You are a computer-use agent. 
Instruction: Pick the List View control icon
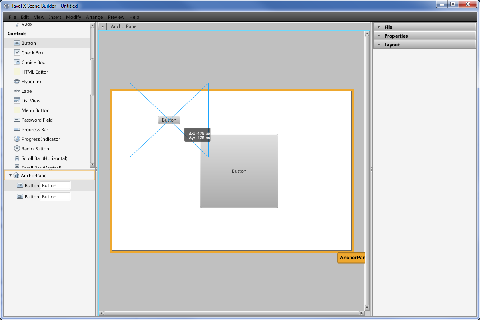[17, 100]
